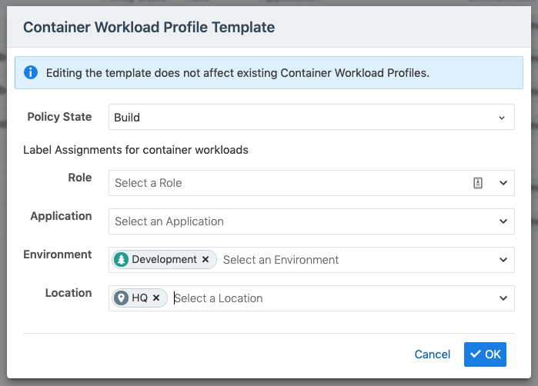Expand the Application dropdown chevron
Screen dimensions: 538x386
[x=503, y=221]
